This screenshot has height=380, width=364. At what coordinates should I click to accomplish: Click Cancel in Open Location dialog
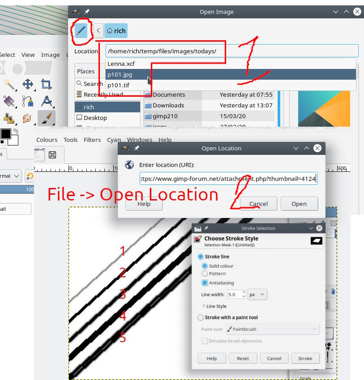click(259, 204)
